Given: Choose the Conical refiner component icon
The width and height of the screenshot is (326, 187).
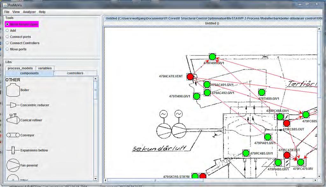Looking at the screenshot, I should (x=13, y=119).
